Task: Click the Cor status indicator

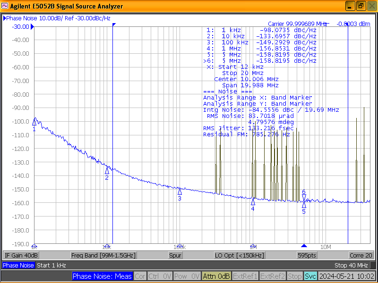Action: (x=140, y=277)
